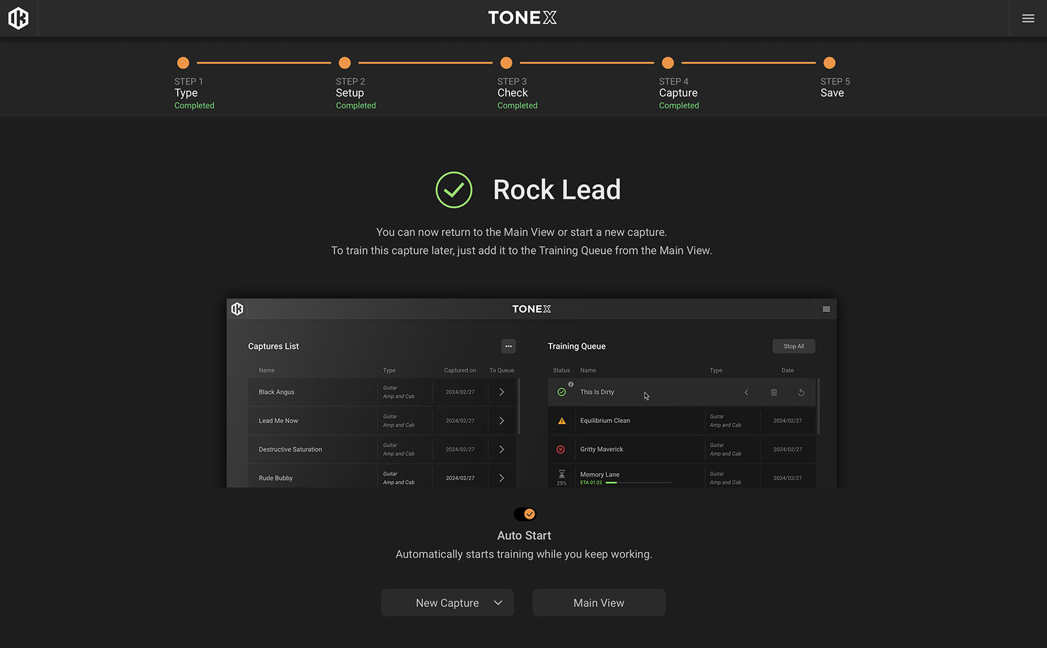Viewport: 1047px width, 648px height.
Task: Click the queue arrow for Destructive Saturation
Action: [x=501, y=450]
